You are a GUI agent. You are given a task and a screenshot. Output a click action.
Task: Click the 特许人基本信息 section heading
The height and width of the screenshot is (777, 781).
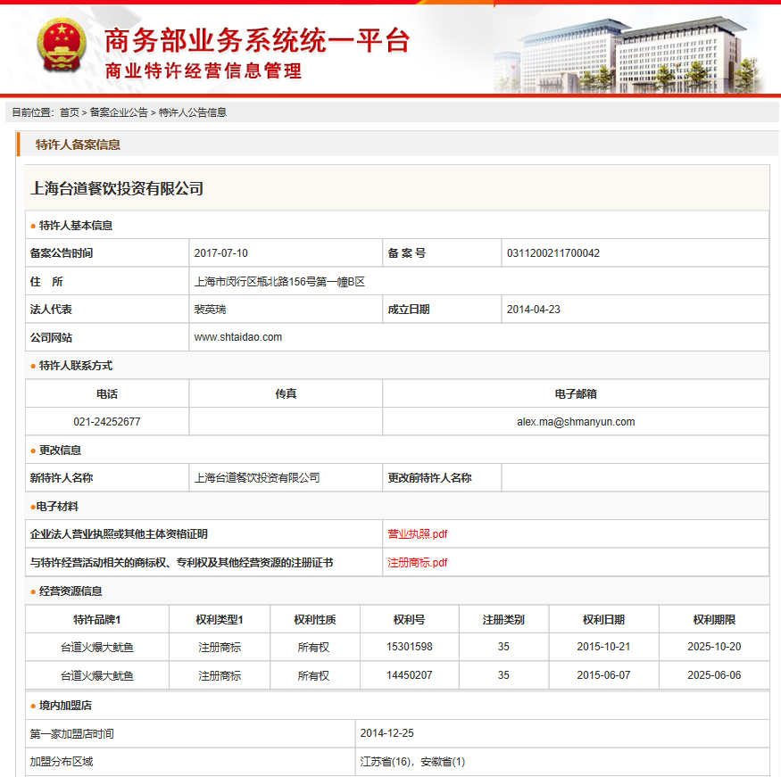(x=76, y=226)
